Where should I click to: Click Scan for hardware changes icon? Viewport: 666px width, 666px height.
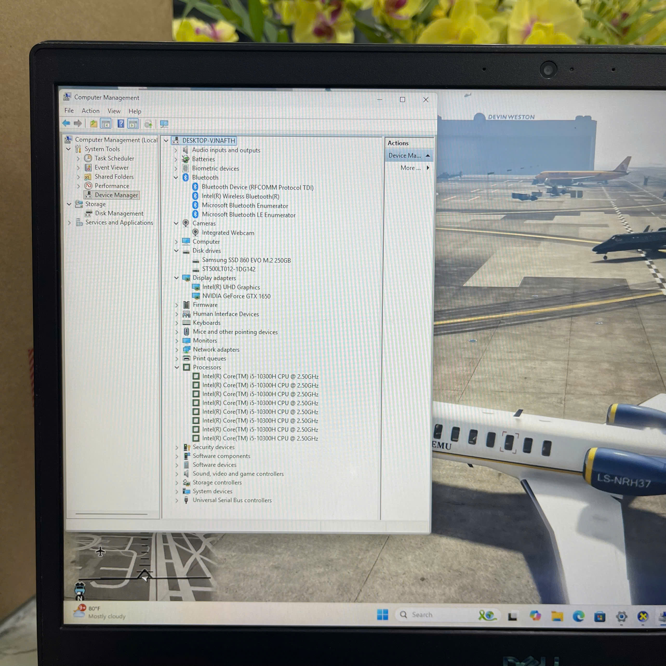point(164,124)
